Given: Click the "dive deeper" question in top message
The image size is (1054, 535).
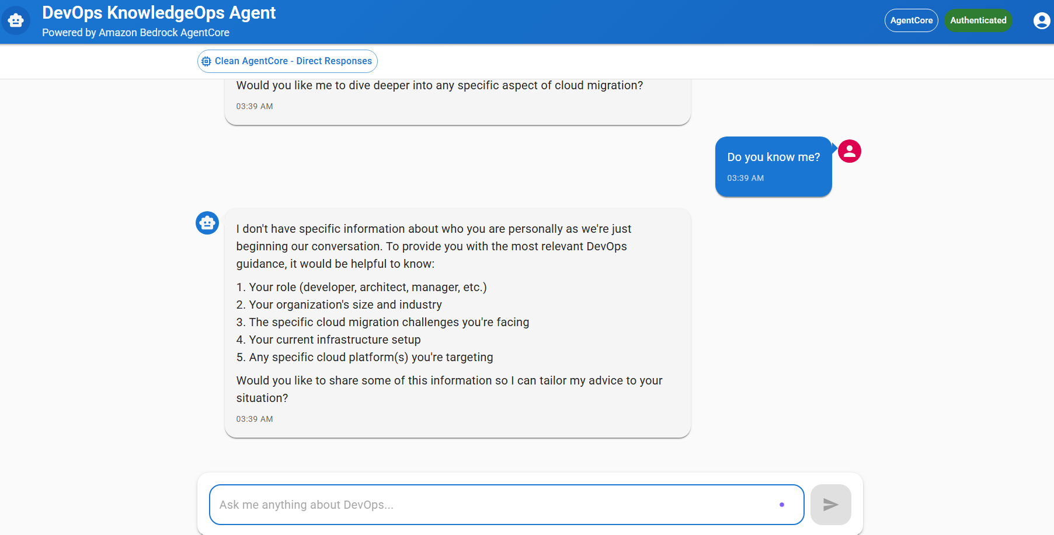Looking at the screenshot, I should click(439, 86).
